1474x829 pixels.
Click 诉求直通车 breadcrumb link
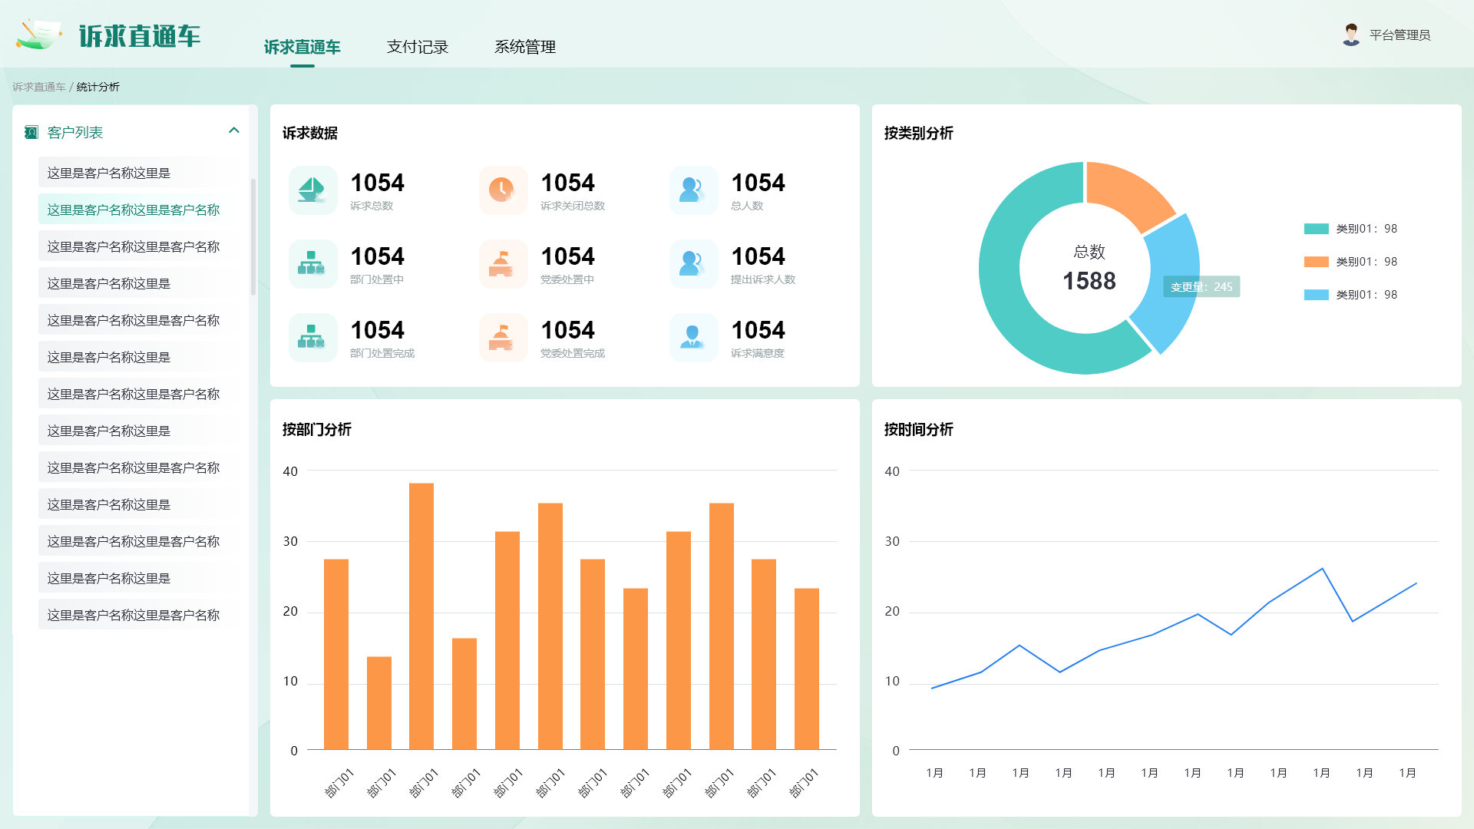click(39, 87)
